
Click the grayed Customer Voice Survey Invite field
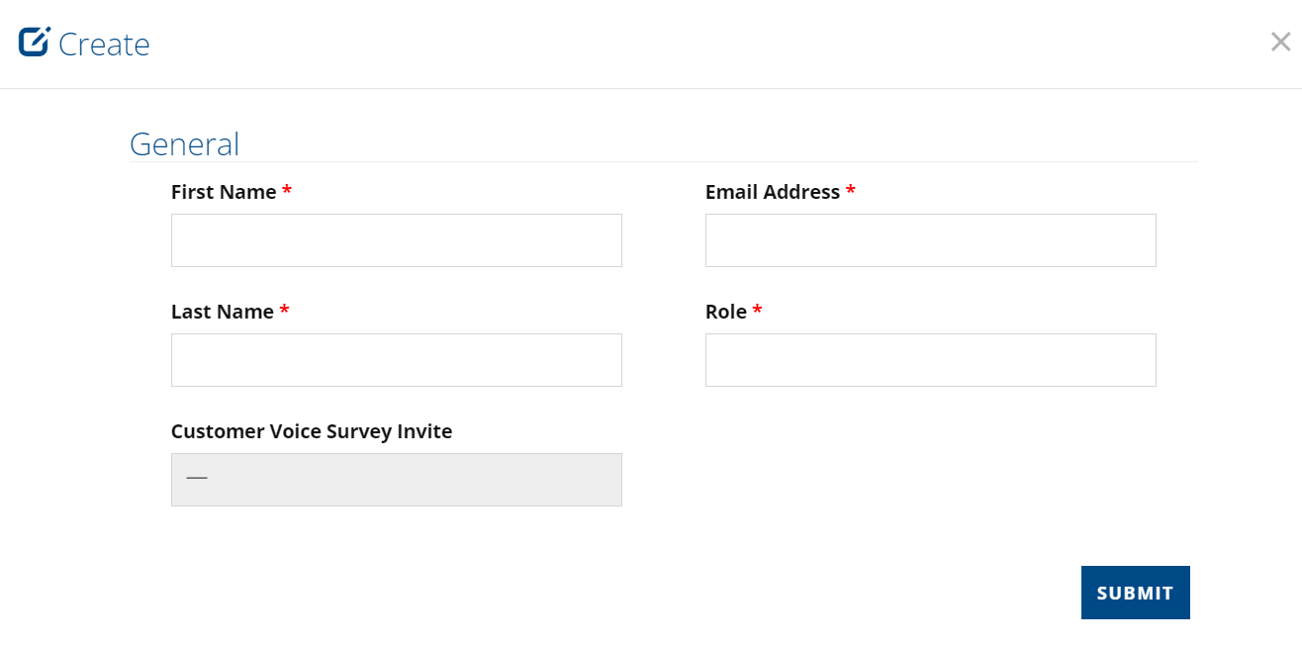pos(397,480)
